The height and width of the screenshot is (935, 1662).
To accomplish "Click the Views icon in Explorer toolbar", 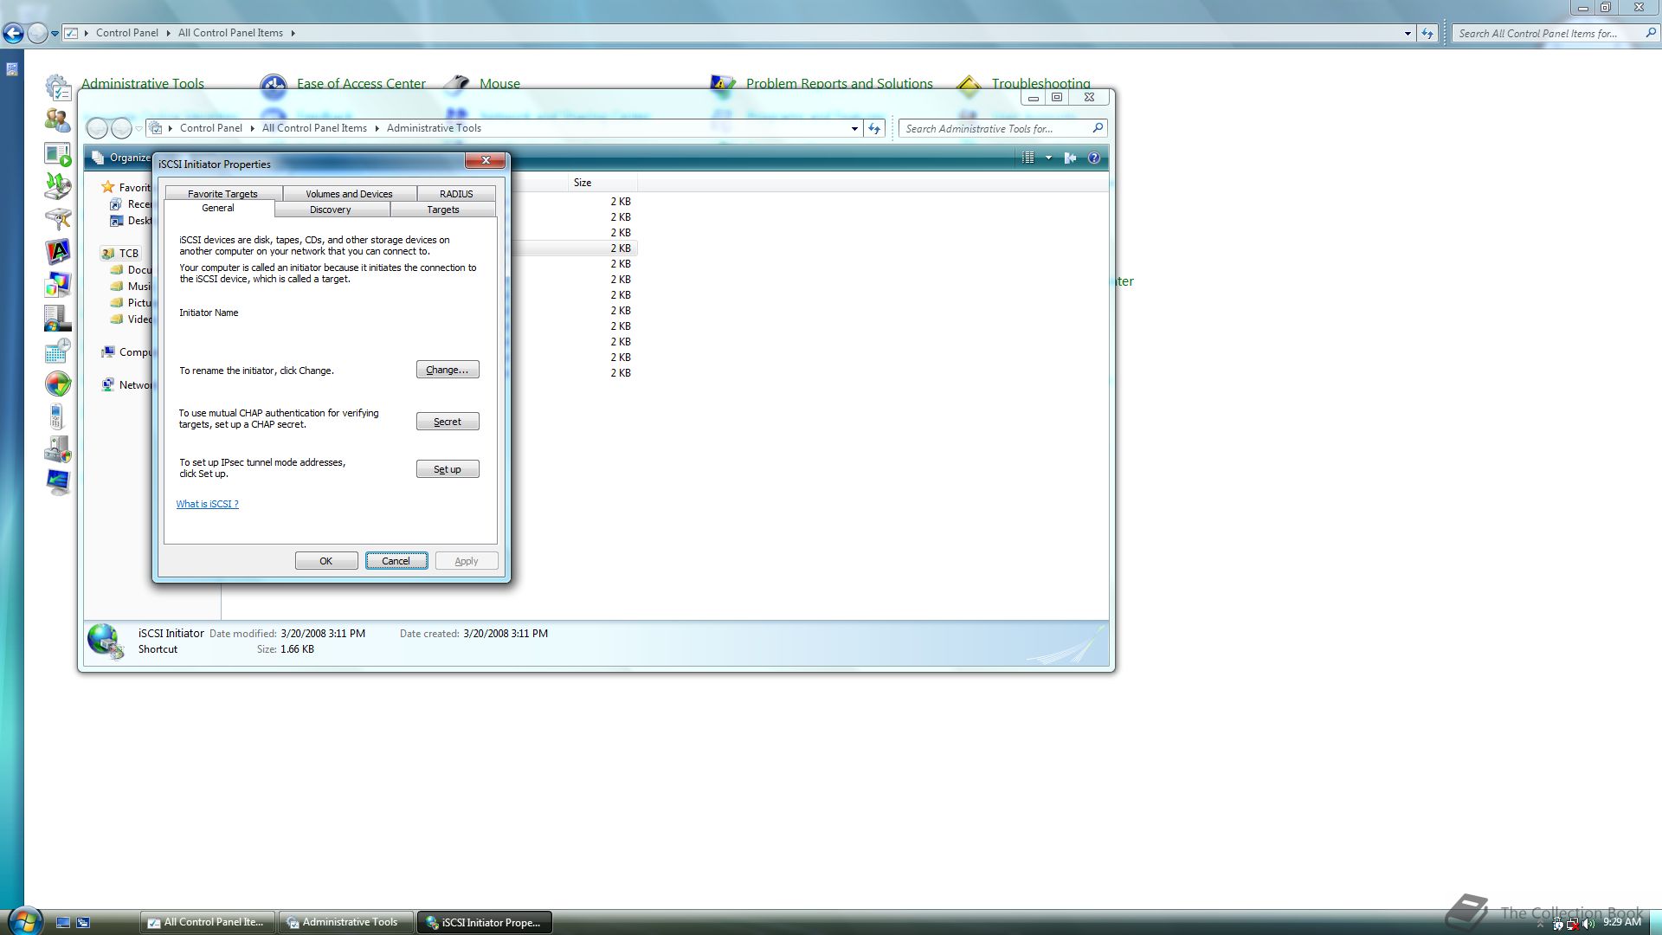I will (1027, 158).
